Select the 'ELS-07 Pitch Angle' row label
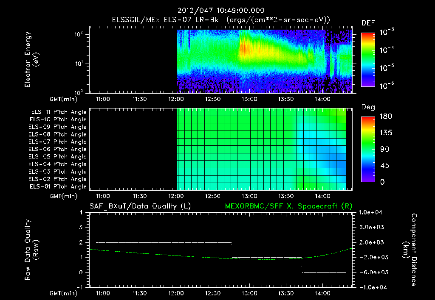The width and height of the screenshot is (435, 300). [x=57, y=142]
